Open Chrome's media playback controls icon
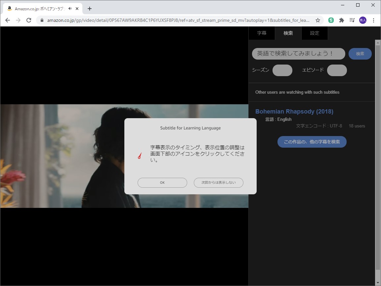The image size is (381, 286). (x=352, y=20)
